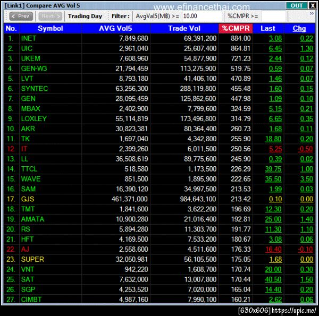Screen dimensions: 319x316
Task: Select the TMT symbol
Action: [x=28, y=209]
